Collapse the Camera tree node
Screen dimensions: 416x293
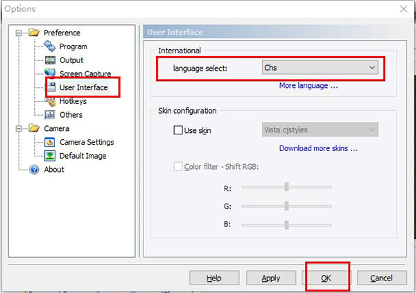click(x=19, y=129)
